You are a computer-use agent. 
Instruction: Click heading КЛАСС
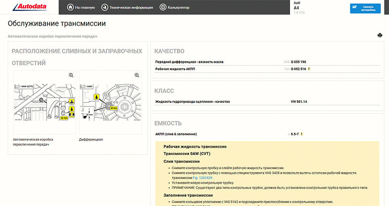pos(164,91)
